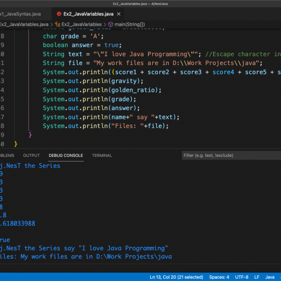Select the Debug Console panel tab
Image resolution: width=281 pixels, height=281 pixels.
click(66, 155)
